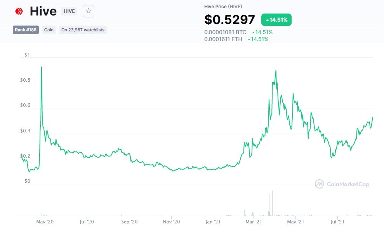Click the Jul '20 x-axis label

[87, 222]
